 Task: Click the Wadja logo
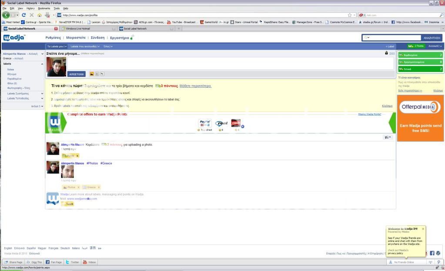click(14, 38)
